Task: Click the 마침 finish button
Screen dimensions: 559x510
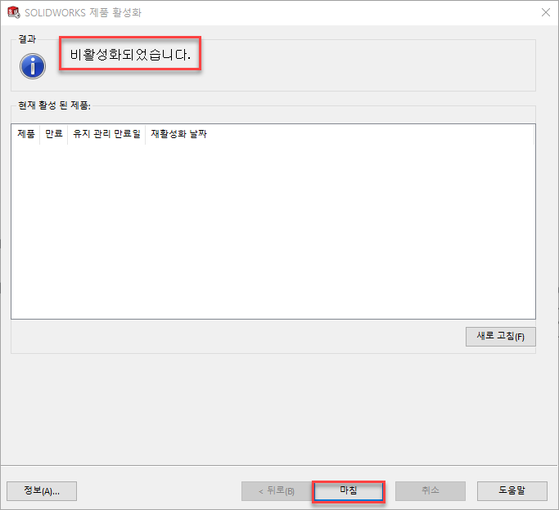Action: pyautogui.click(x=349, y=491)
